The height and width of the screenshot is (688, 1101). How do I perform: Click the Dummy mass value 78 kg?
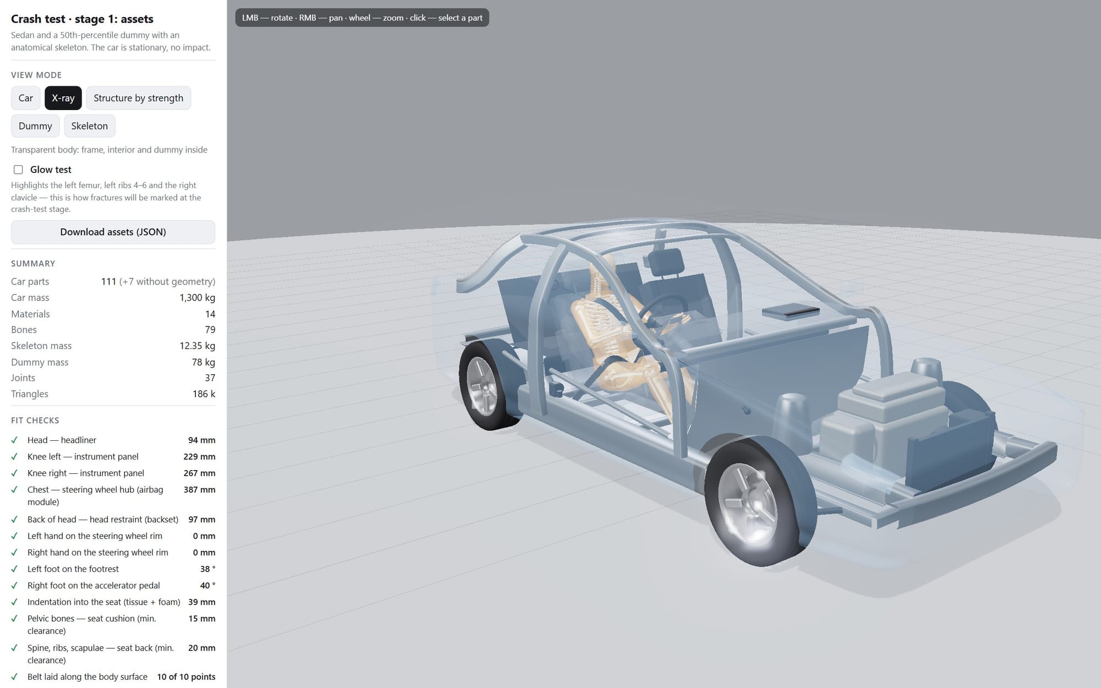pyautogui.click(x=203, y=362)
